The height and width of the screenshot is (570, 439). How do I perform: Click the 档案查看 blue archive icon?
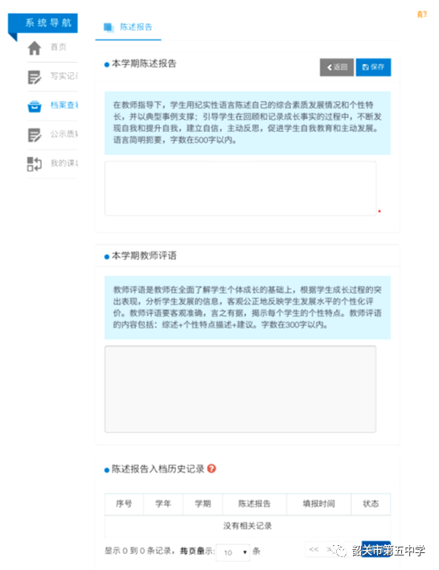35,106
